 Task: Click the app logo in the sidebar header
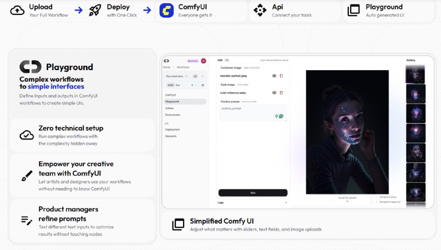(166, 61)
